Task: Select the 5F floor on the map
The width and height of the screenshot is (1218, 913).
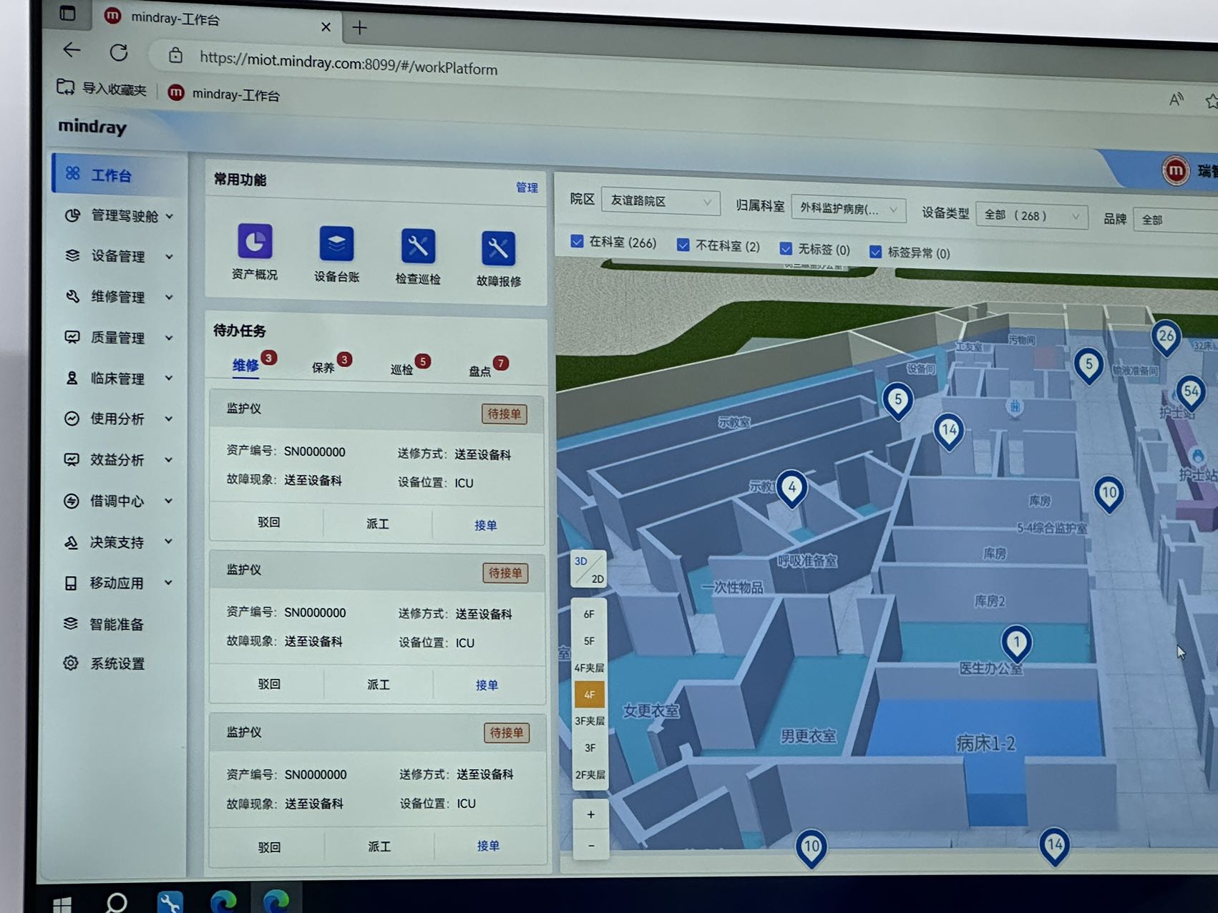Action: point(589,641)
